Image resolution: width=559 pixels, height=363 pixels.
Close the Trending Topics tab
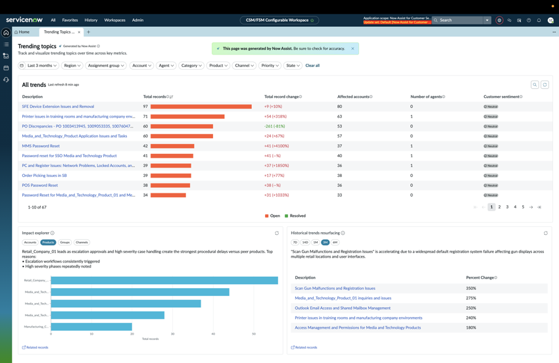pos(79,32)
